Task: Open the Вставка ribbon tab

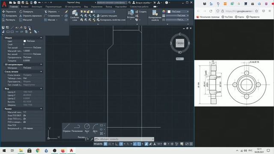Action: click(x=25, y=7)
